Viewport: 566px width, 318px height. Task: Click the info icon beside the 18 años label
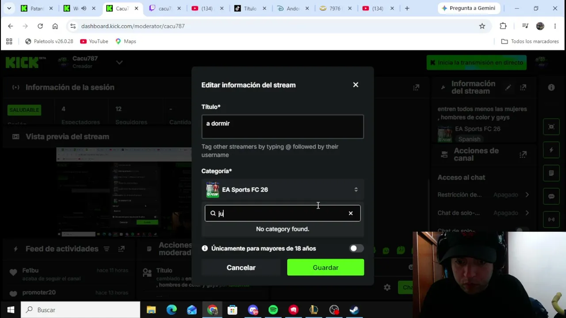pos(205,248)
